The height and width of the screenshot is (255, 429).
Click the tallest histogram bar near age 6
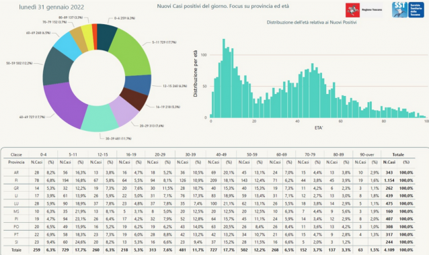click(x=224, y=79)
